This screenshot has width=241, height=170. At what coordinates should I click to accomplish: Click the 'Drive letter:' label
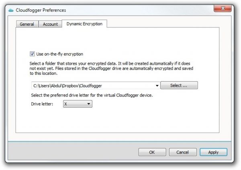42,104
